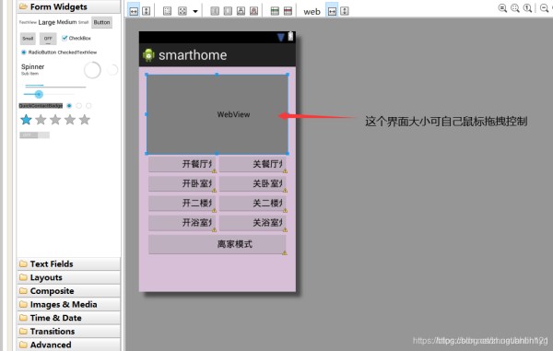Click the 开餐厅 button in preview
The width and height of the screenshot is (553, 351).
(182, 164)
